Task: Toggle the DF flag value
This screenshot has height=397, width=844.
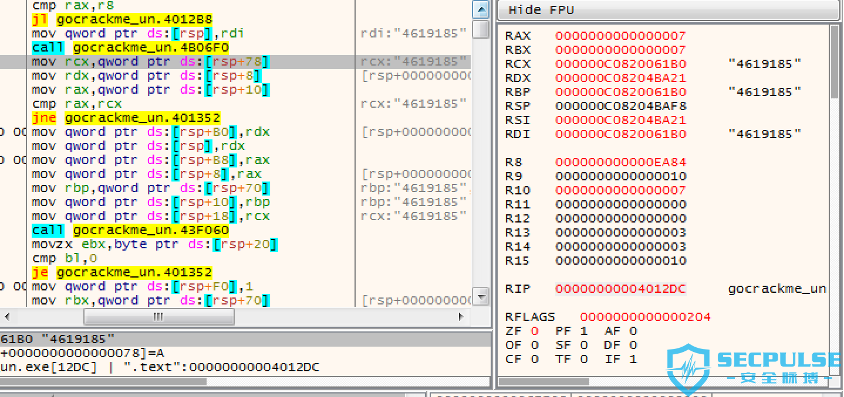Action: pos(633,345)
